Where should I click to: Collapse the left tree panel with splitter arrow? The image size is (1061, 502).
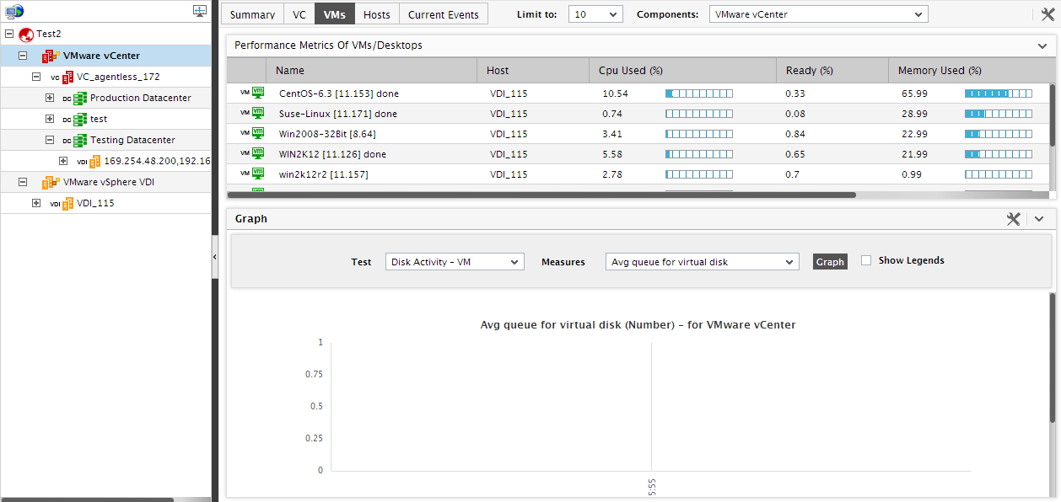pos(214,257)
